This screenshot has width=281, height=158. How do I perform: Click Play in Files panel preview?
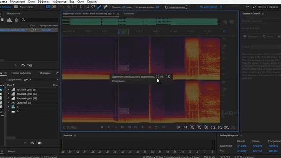pyautogui.click(x=16, y=65)
